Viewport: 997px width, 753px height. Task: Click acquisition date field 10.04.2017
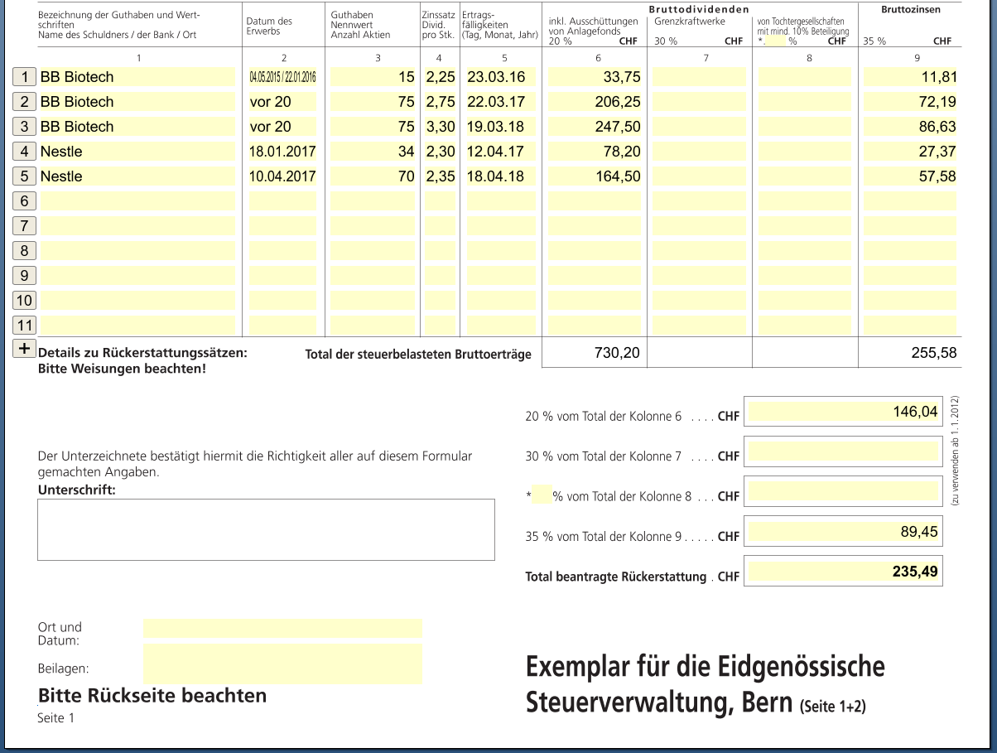(282, 176)
